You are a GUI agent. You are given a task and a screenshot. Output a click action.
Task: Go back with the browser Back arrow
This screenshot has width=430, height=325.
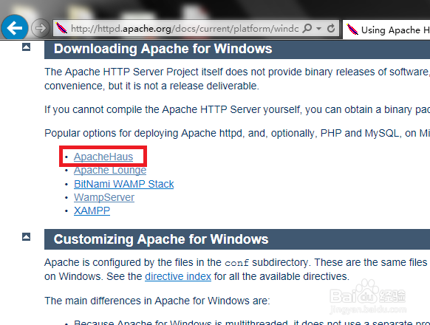(x=15, y=28)
